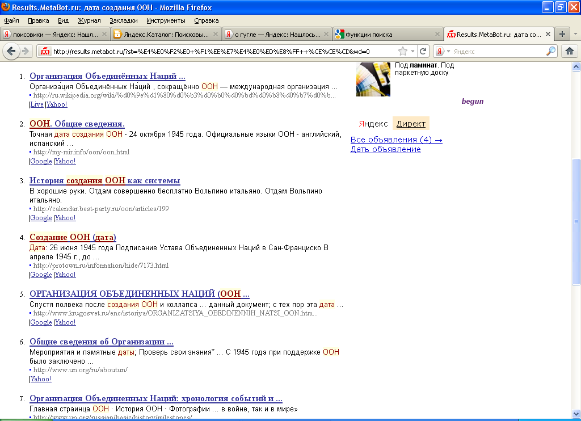The width and height of the screenshot is (581, 421).
Task: Click the Директ link
Action: (411, 124)
